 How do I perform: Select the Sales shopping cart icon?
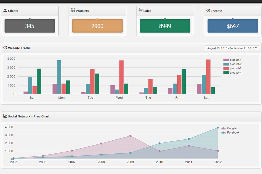point(140,10)
